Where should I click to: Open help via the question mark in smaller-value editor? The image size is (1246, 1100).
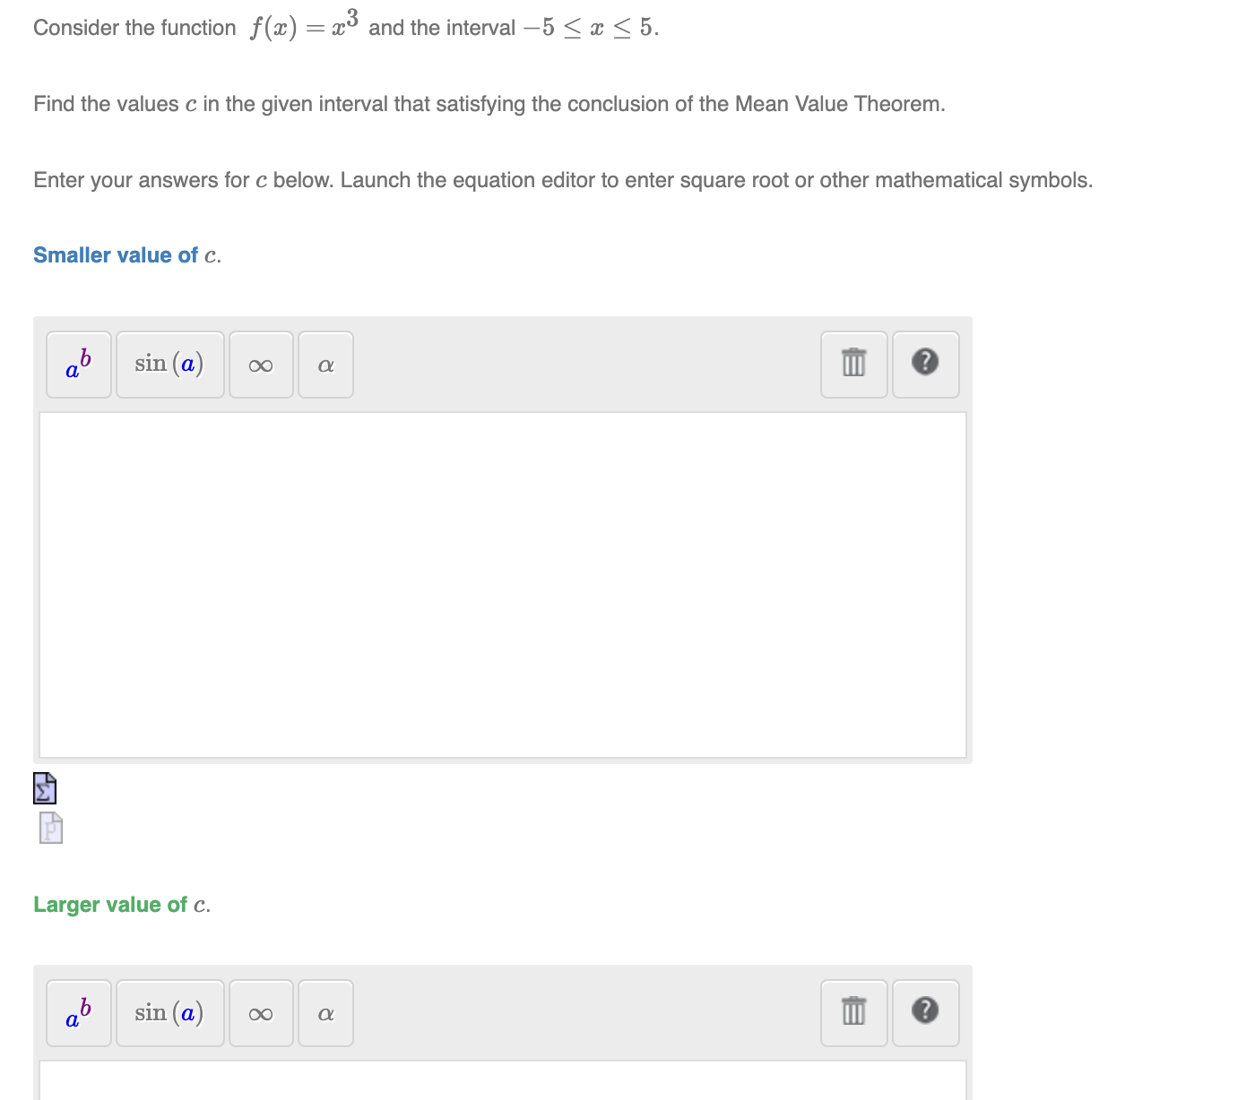925,365
